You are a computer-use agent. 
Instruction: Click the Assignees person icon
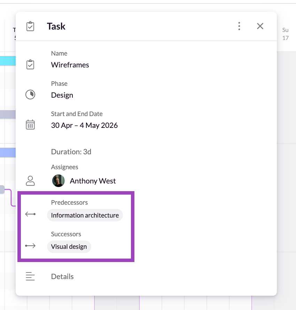(x=30, y=181)
